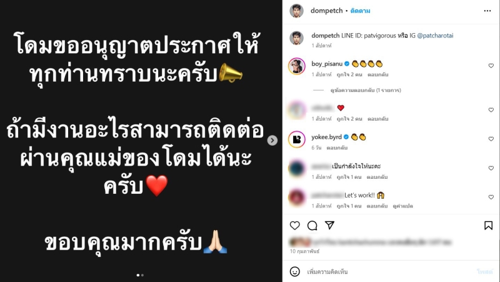Screen dimensions: 500x282
Task: Open comment bubble icon below comments
Action: click(x=312, y=226)
